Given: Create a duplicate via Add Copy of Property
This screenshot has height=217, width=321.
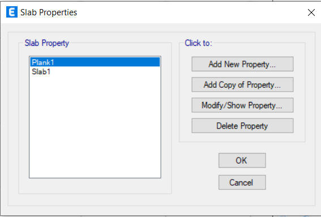Looking at the screenshot, I should point(242,84).
